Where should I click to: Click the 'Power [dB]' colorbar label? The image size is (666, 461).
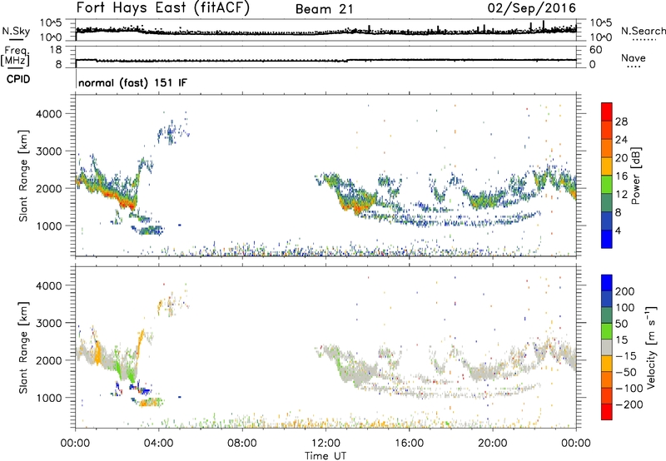636,176
